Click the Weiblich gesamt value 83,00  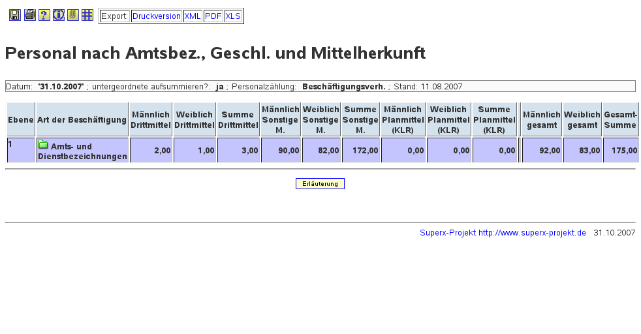(x=582, y=151)
